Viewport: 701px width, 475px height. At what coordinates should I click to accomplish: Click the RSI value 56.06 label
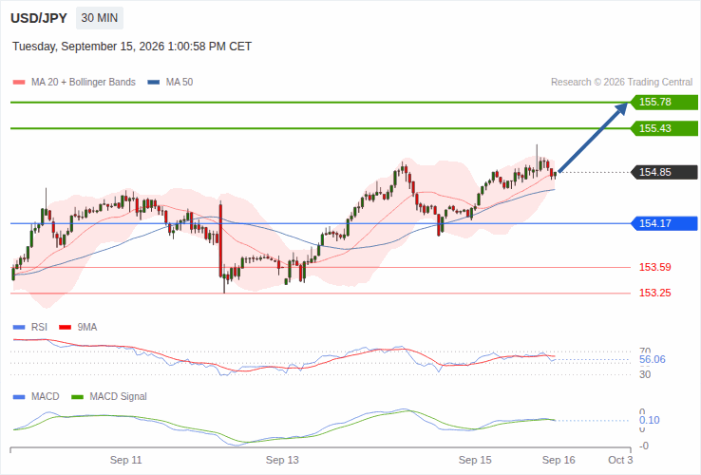click(653, 360)
